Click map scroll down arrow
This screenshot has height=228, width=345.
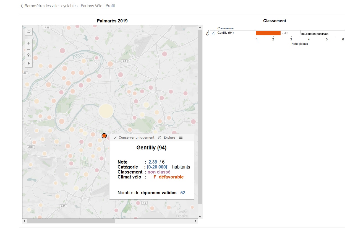coord(200,217)
